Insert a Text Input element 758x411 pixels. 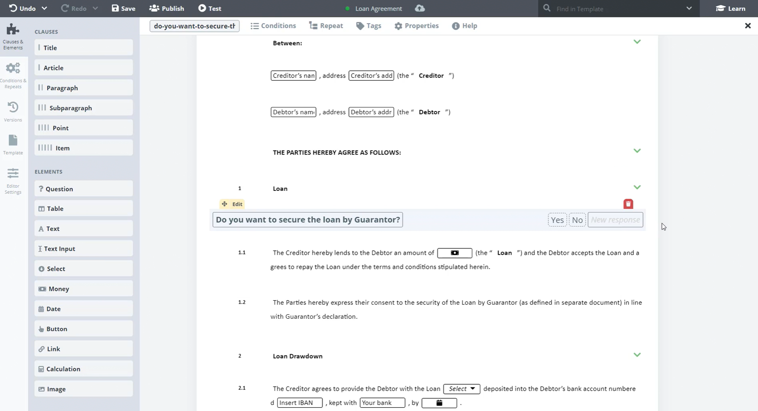[x=84, y=248]
